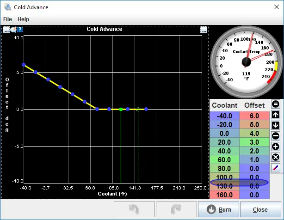Click the undo arrow button
Viewport: 284px width, 220px height.
134,209
